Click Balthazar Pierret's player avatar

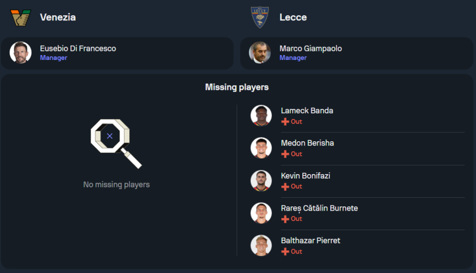[261, 245]
